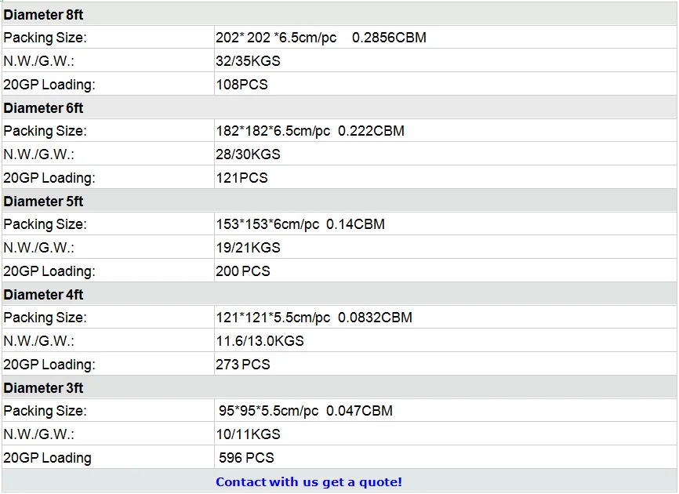The height and width of the screenshot is (494, 679).
Task: Click the 28/30KGS weight cell
Action: 248,154
